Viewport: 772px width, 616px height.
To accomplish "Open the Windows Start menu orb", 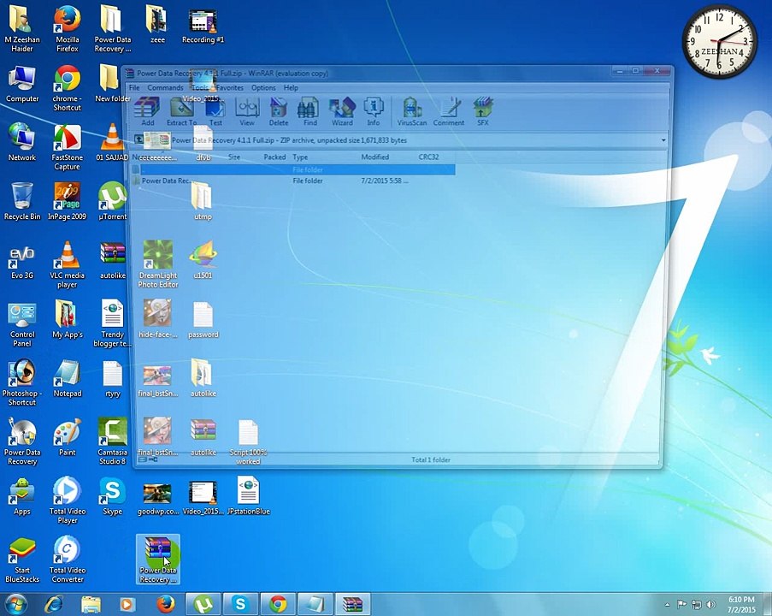I will point(15,604).
